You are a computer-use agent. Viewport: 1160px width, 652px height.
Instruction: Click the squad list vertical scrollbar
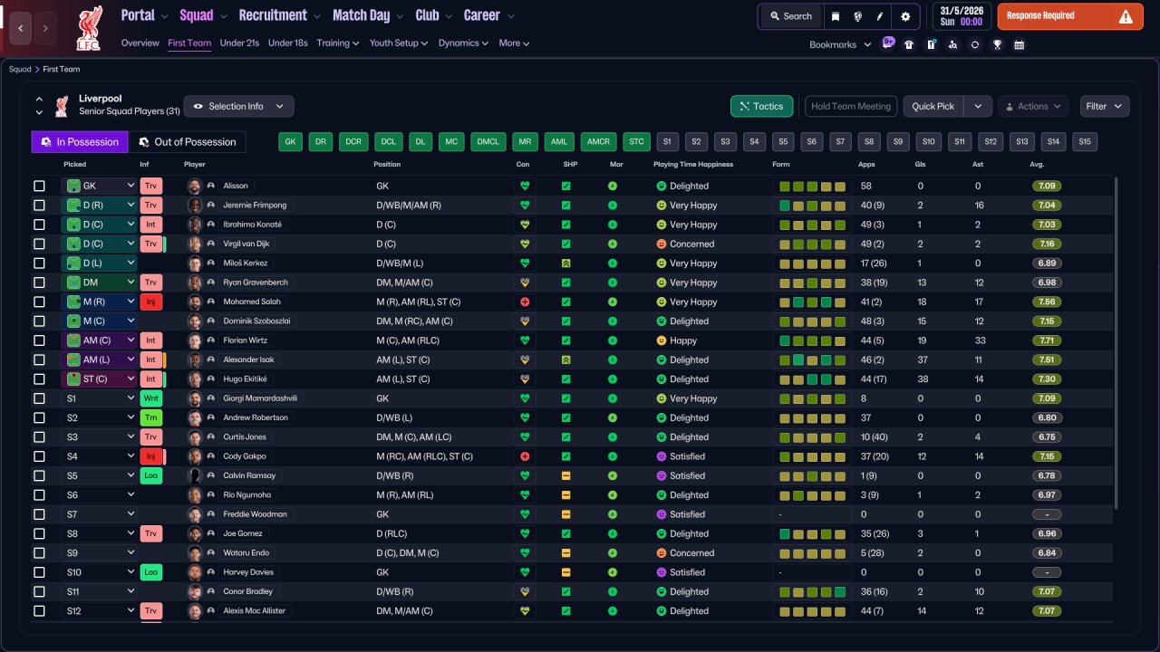pos(1116,344)
